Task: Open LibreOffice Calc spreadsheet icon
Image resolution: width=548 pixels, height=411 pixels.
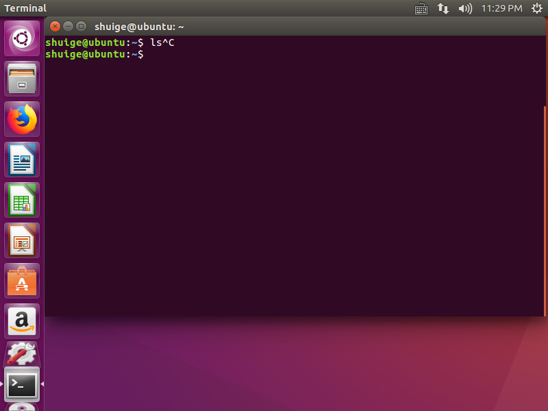Action: pos(22,200)
